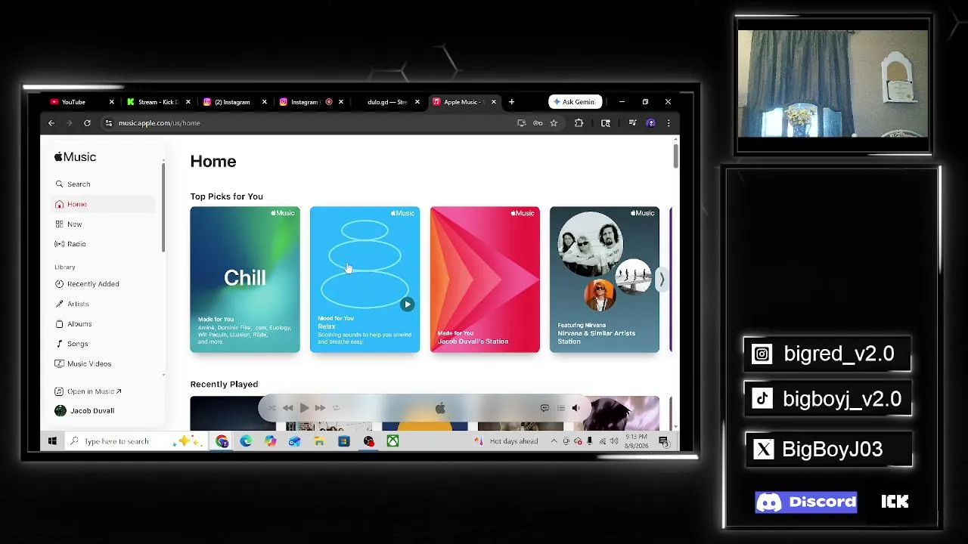Open the Chrome profile avatar
The height and width of the screenshot is (544, 968).
pos(650,123)
